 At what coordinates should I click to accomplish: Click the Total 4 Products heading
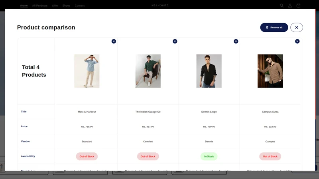point(34,71)
